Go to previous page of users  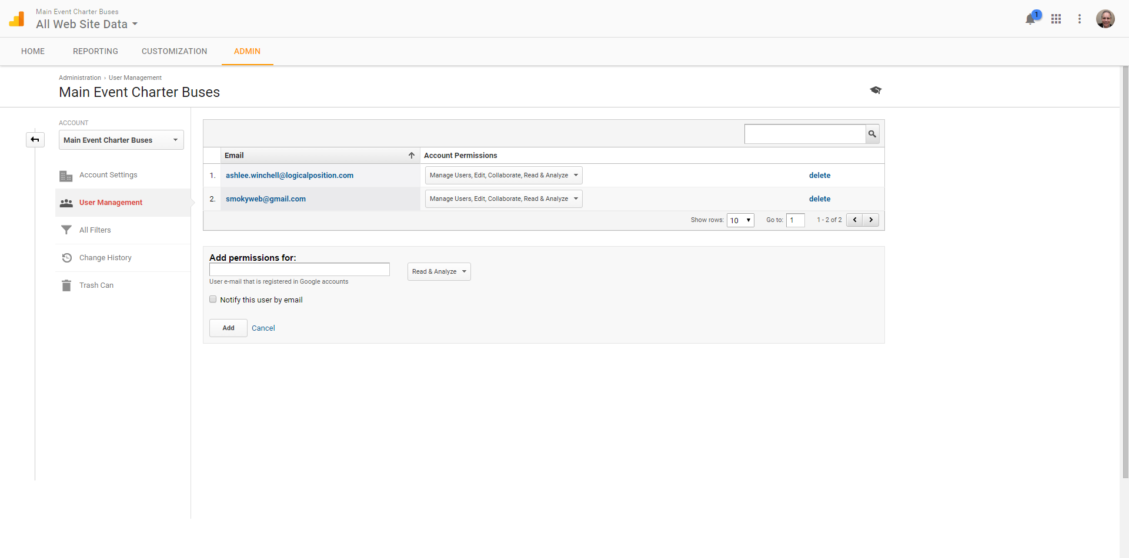(854, 220)
